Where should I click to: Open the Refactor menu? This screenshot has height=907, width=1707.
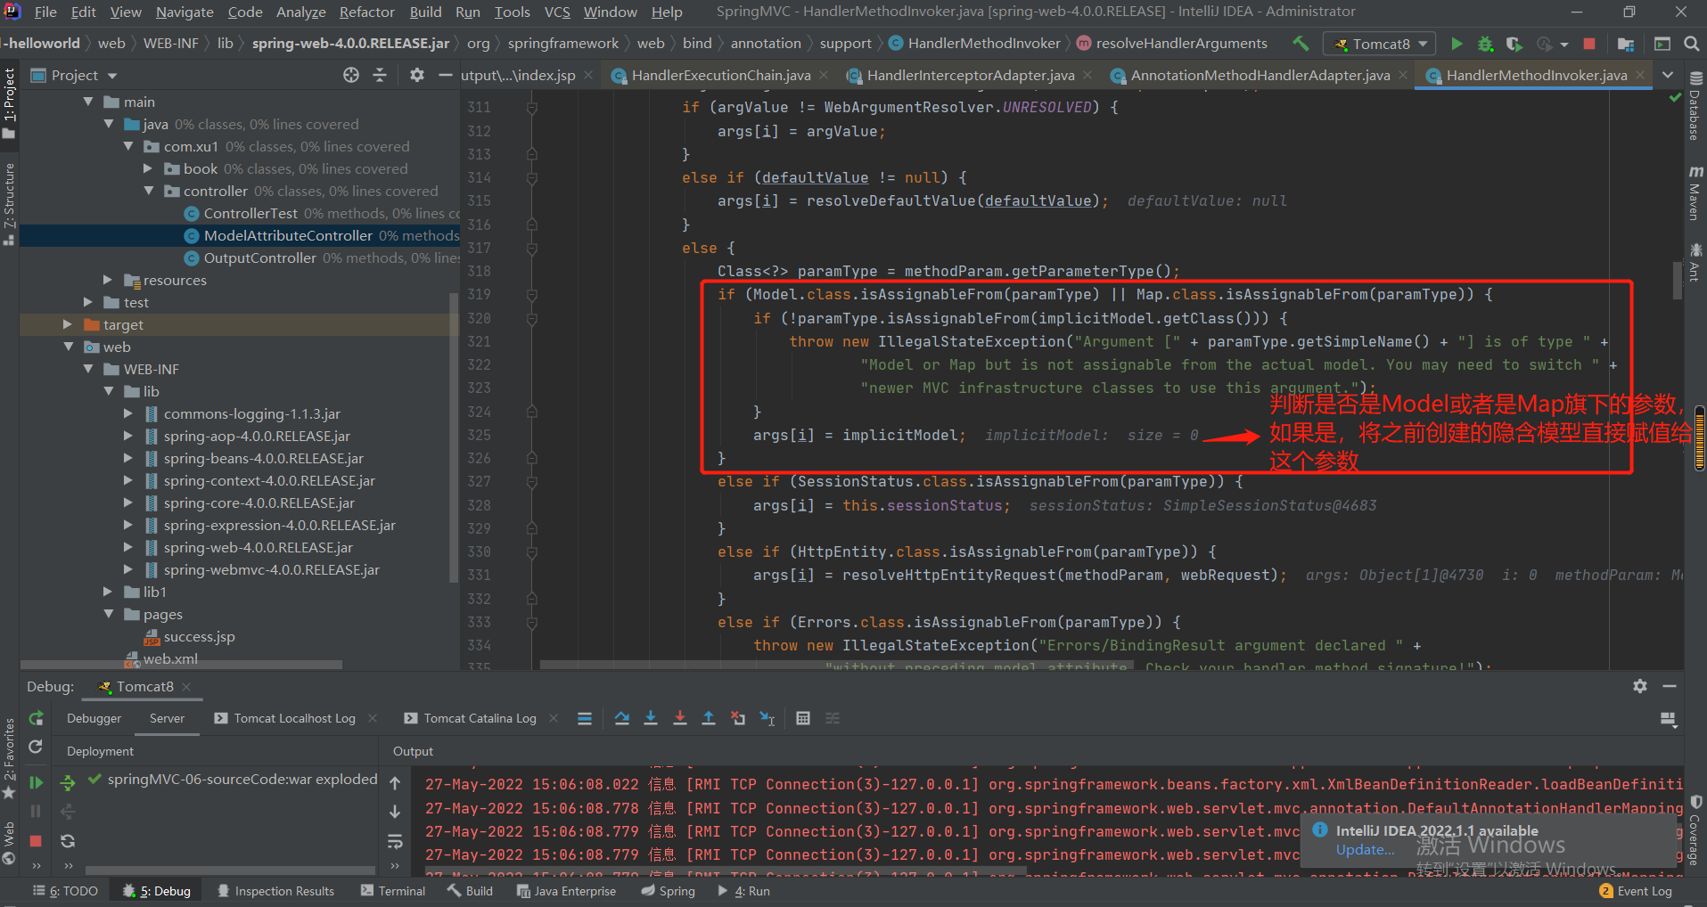tap(366, 12)
